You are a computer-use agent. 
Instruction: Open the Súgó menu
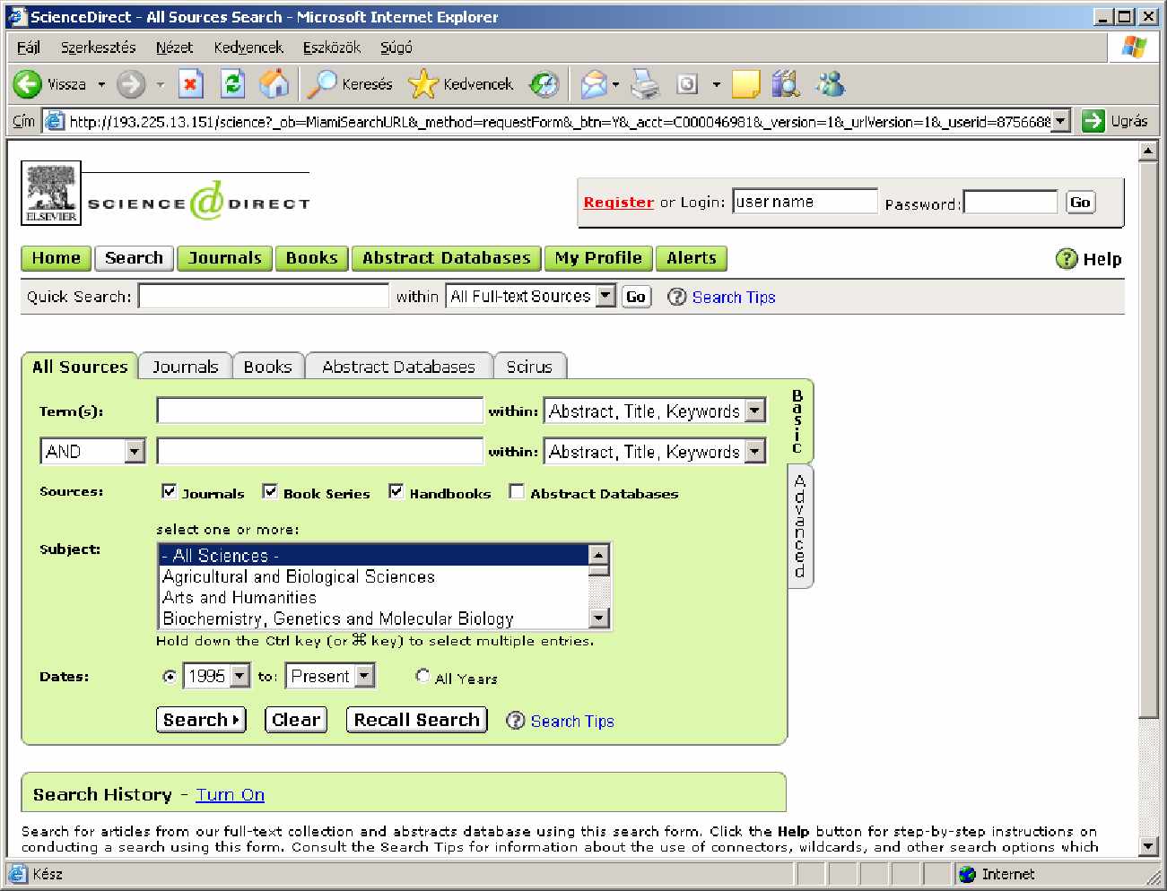tap(396, 48)
